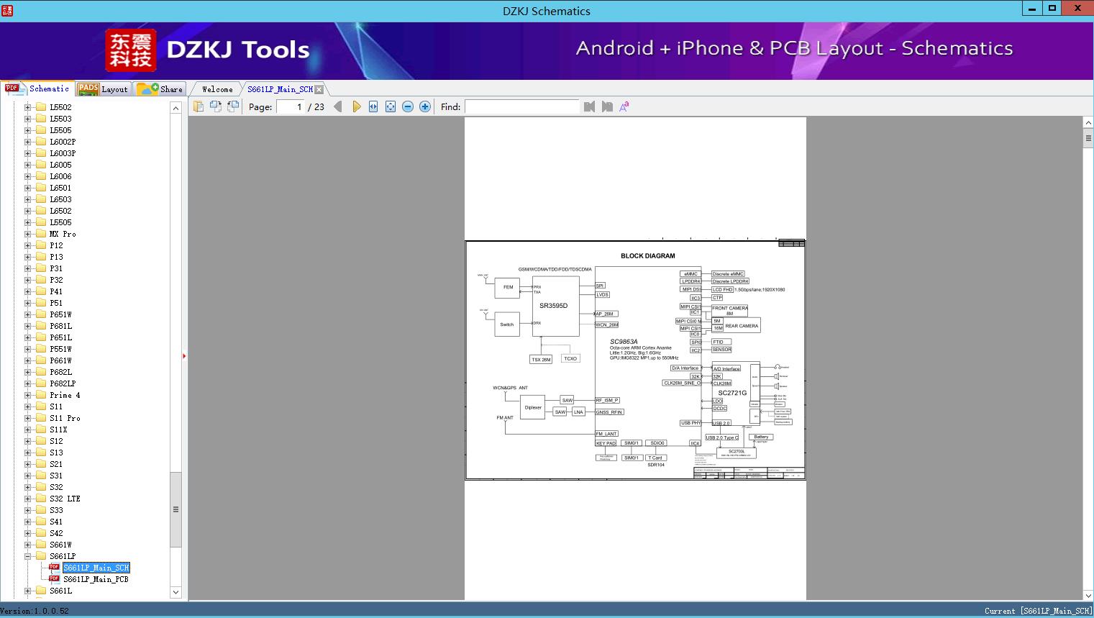This screenshot has width=1094, height=618.
Task: Fit the page to width
Action: [x=373, y=106]
